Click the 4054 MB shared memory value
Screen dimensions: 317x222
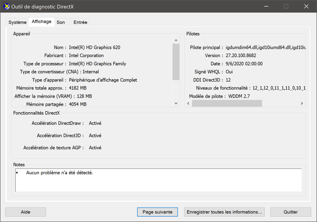click(78, 104)
